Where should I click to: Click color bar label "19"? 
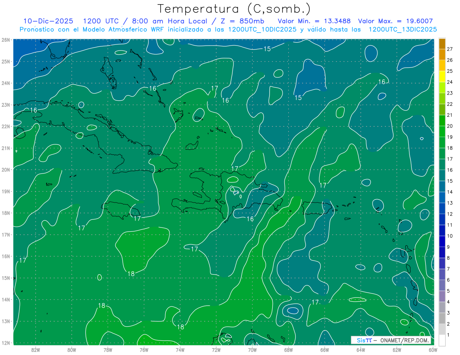[x=450, y=137]
